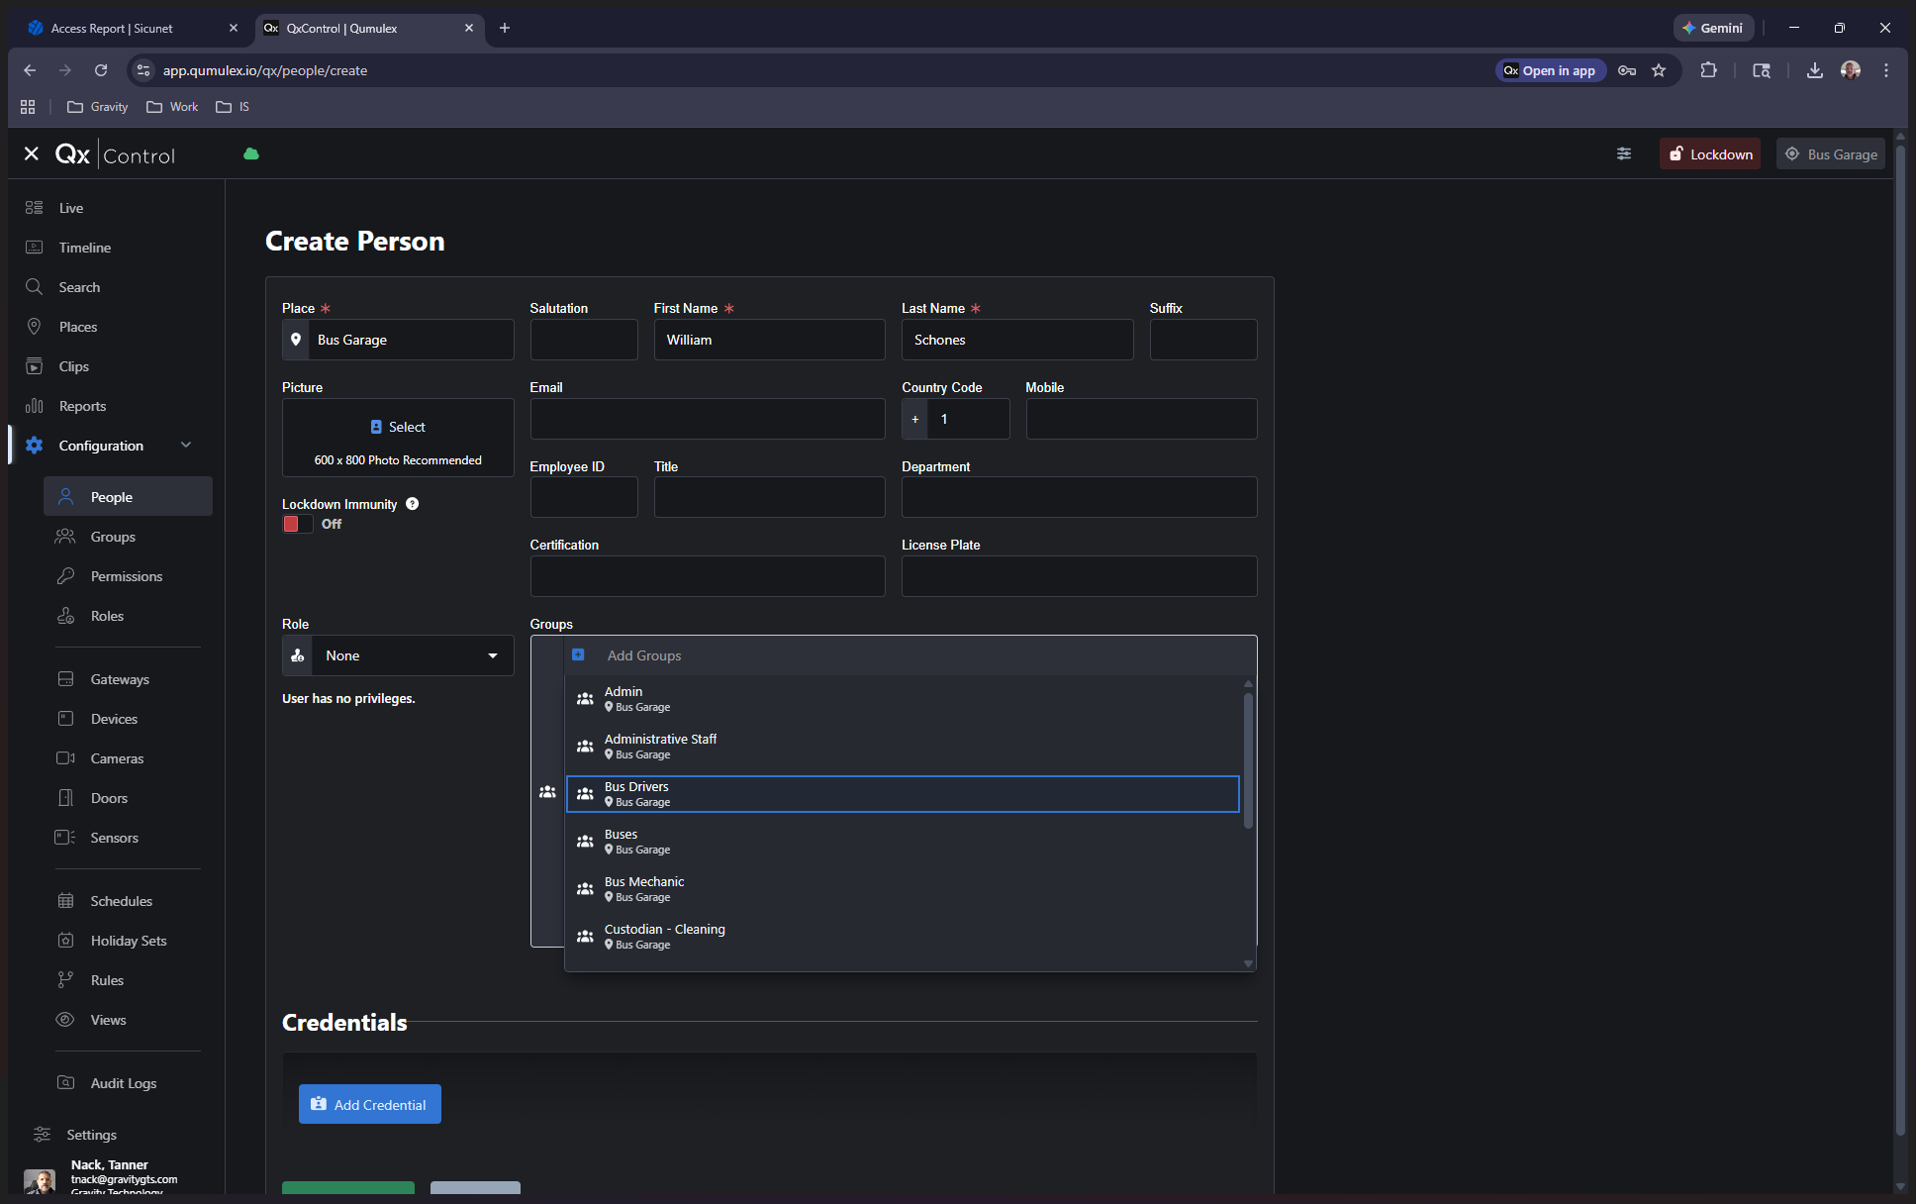Click the Lockdown Immunity help question icon

pyautogui.click(x=413, y=504)
